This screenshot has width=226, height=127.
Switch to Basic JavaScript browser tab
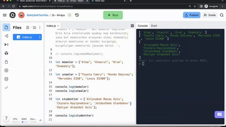click(x=34, y=1)
